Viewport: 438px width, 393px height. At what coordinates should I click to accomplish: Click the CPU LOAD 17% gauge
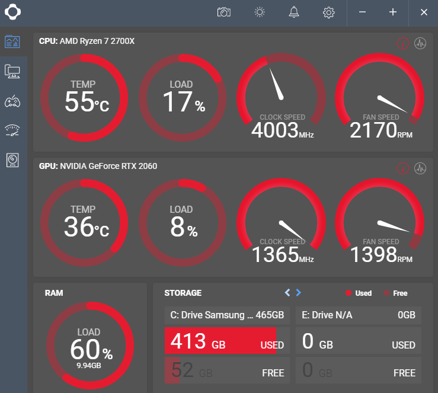point(183,98)
